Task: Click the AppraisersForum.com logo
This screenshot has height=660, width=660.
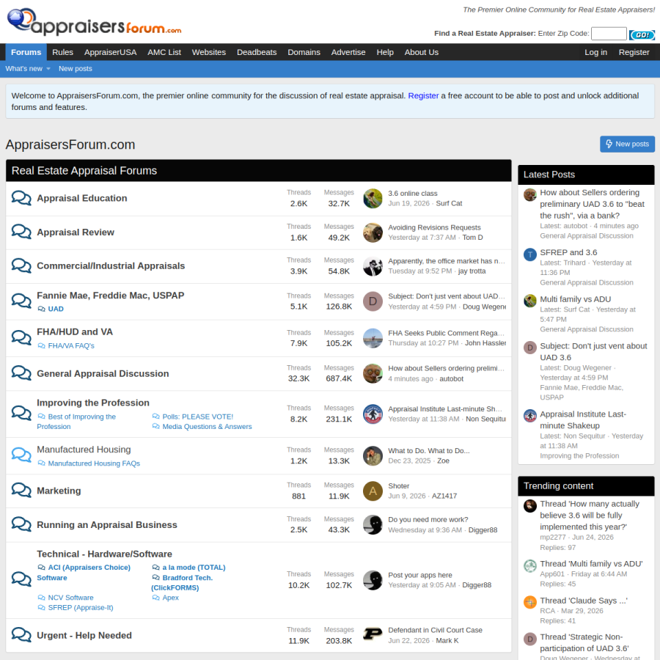Action: point(95,21)
